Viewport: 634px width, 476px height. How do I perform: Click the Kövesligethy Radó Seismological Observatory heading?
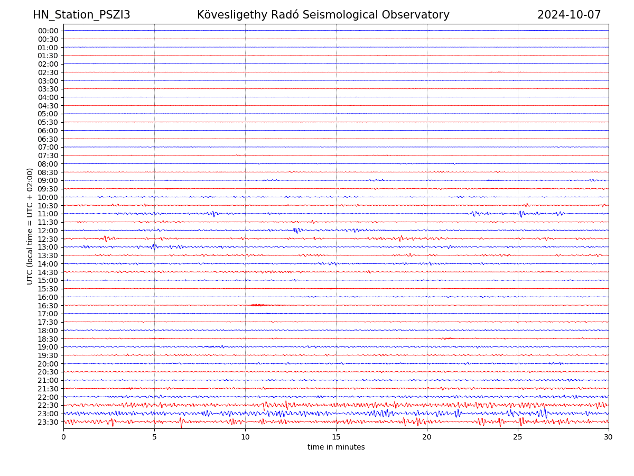click(323, 15)
